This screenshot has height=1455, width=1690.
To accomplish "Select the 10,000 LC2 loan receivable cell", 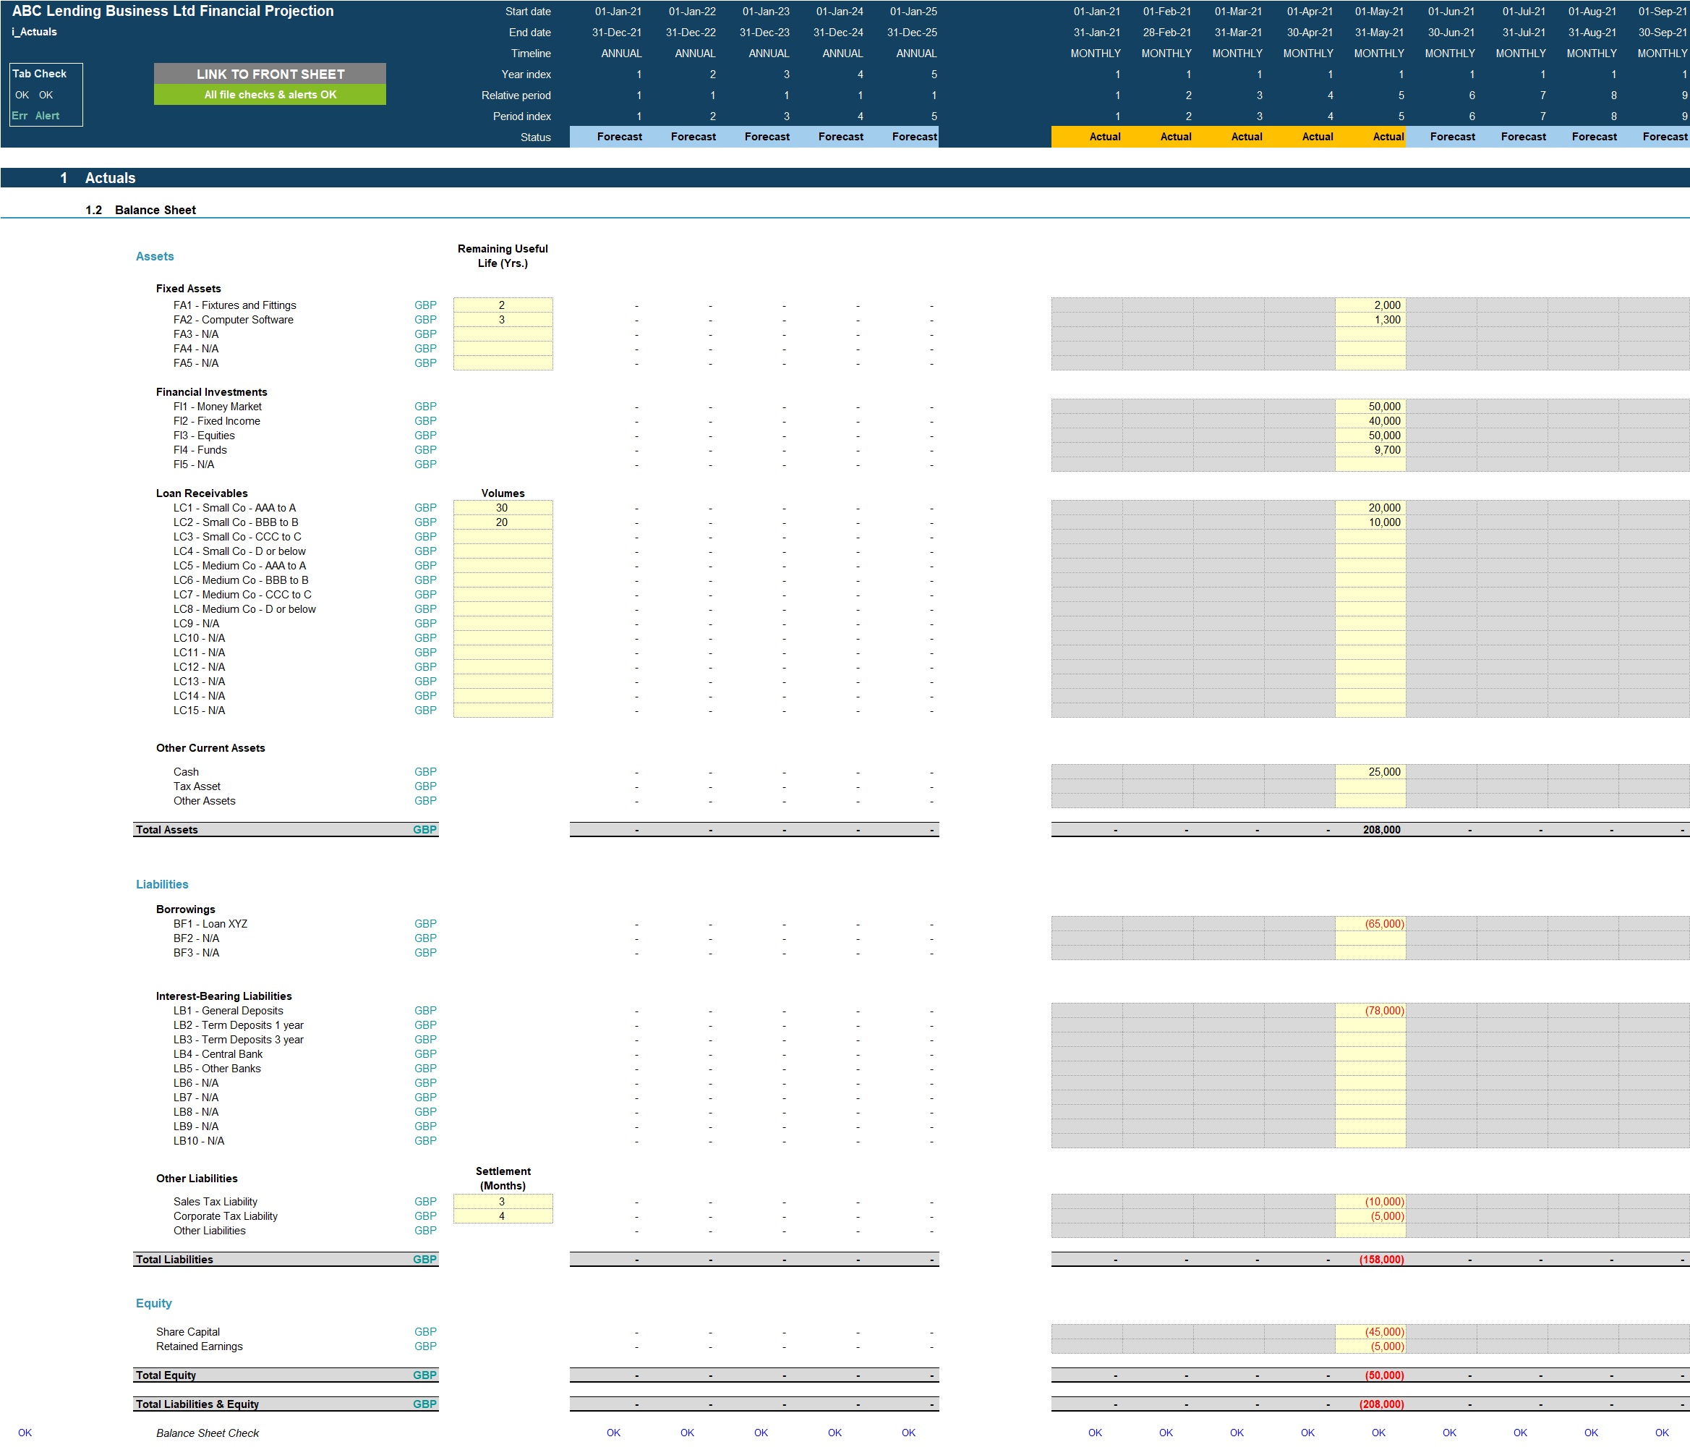I will [x=1370, y=522].
